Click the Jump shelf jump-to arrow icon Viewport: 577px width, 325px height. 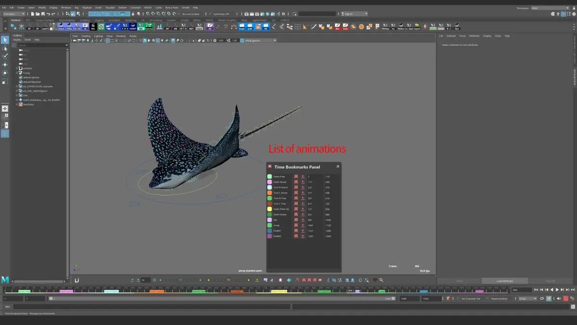click(x=303, y=225)
